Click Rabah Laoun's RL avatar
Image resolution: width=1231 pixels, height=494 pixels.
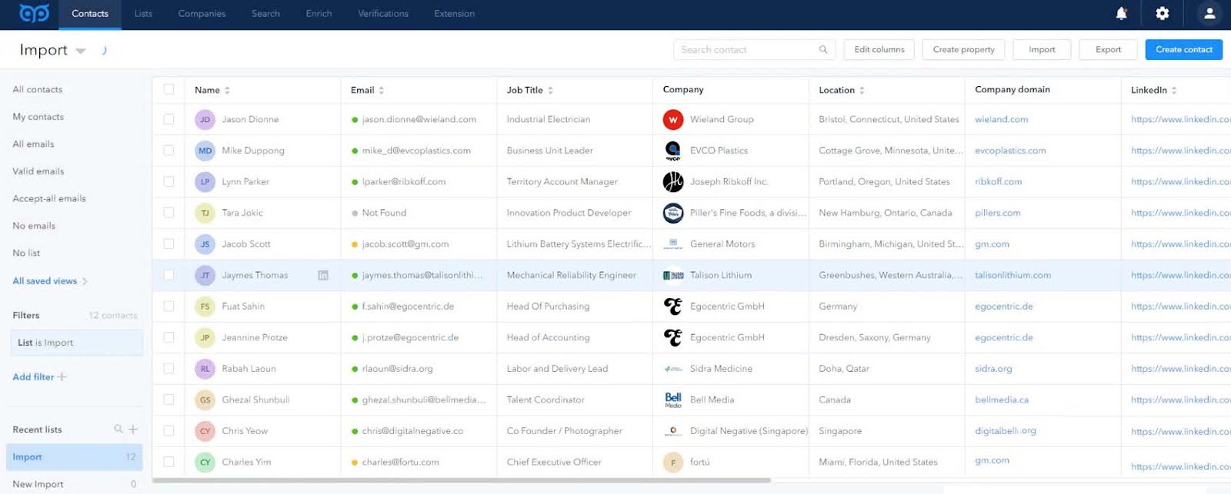pyautogui.click(x=205, y=369)
